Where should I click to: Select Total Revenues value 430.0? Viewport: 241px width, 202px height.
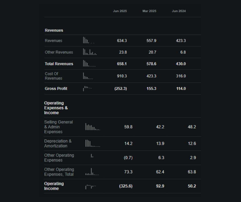[181, 64]
